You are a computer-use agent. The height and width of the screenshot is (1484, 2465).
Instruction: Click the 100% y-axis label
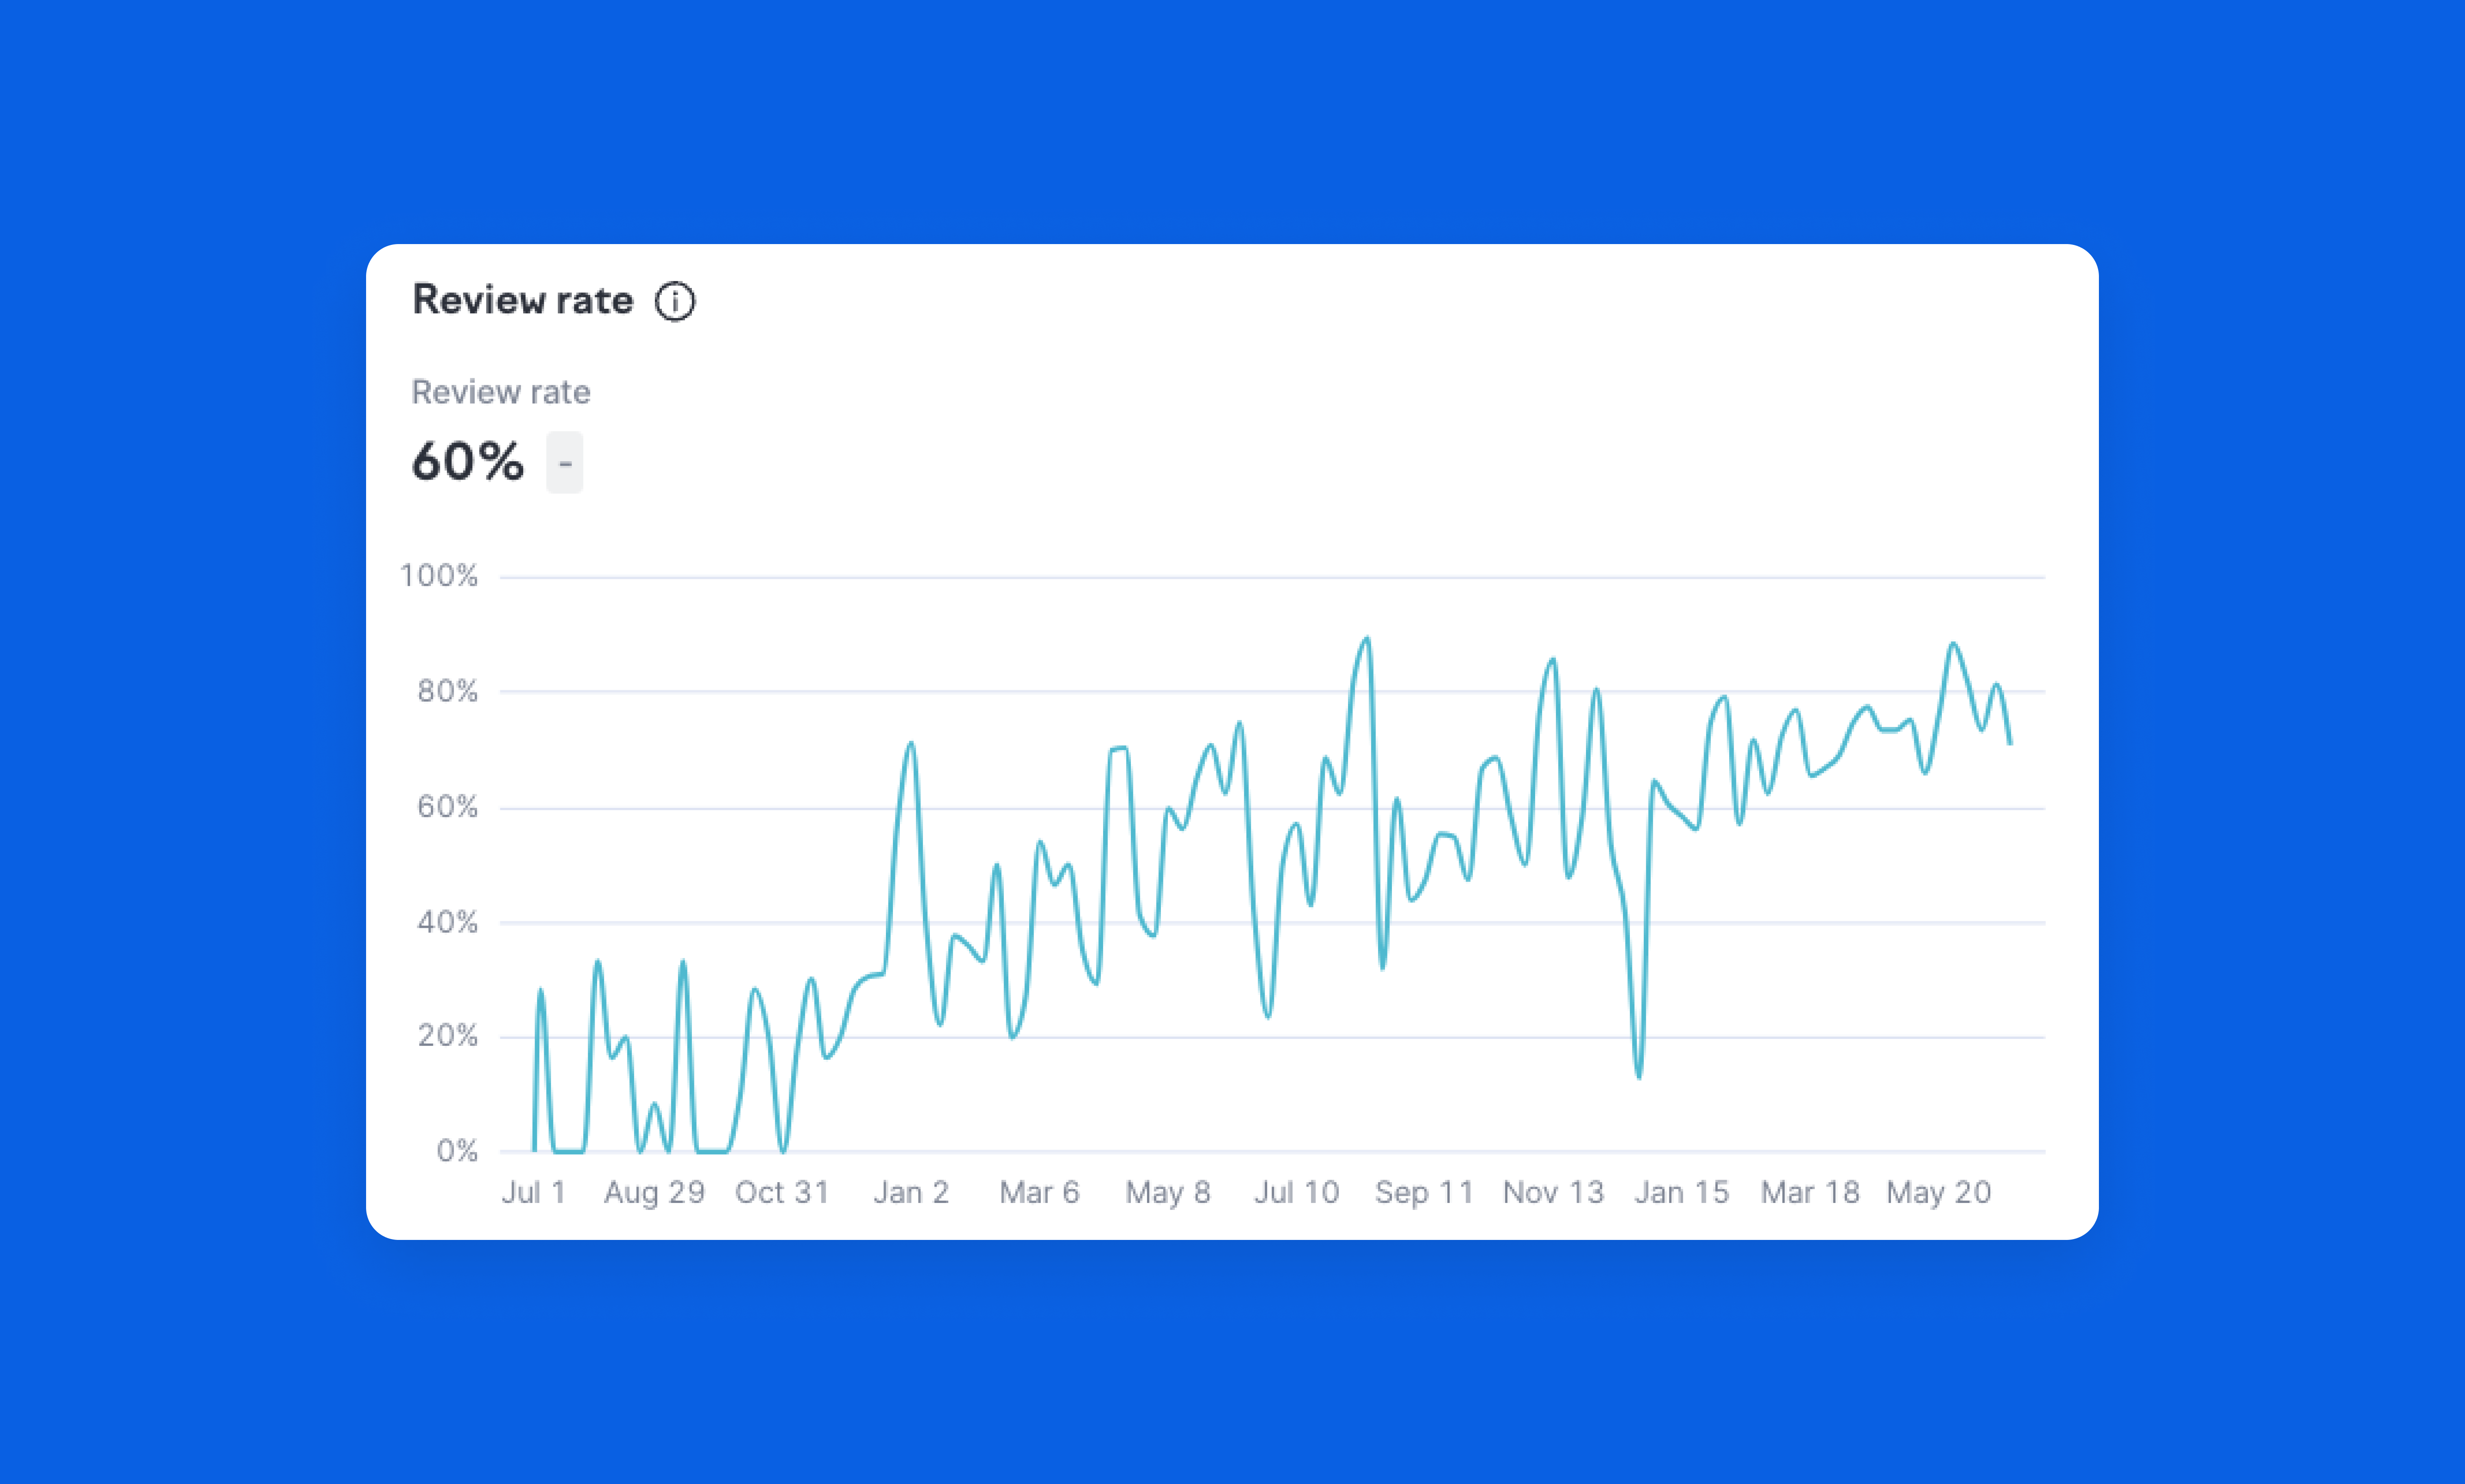pyautogui.click(x=439, y=576)
